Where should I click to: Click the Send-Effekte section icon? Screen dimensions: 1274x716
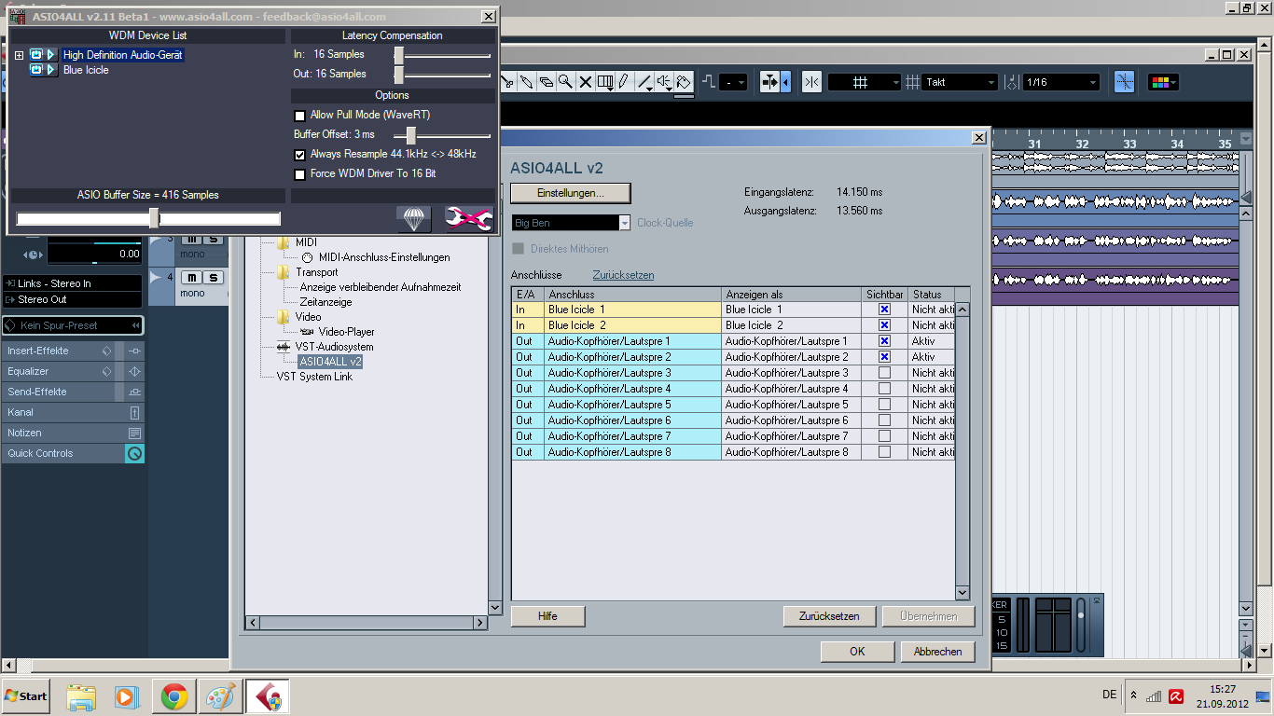[x=134, y=392]
